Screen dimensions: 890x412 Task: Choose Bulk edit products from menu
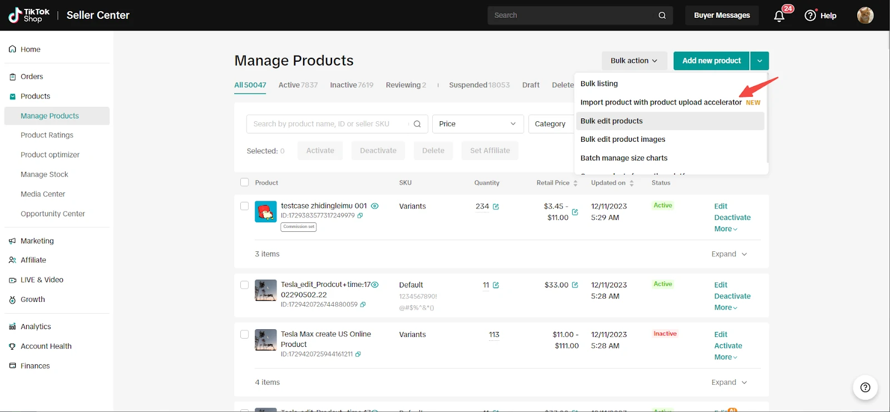(611, 121)
